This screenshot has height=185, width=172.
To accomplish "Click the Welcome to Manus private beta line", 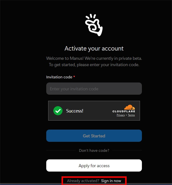I will click(x=94, y=58).
